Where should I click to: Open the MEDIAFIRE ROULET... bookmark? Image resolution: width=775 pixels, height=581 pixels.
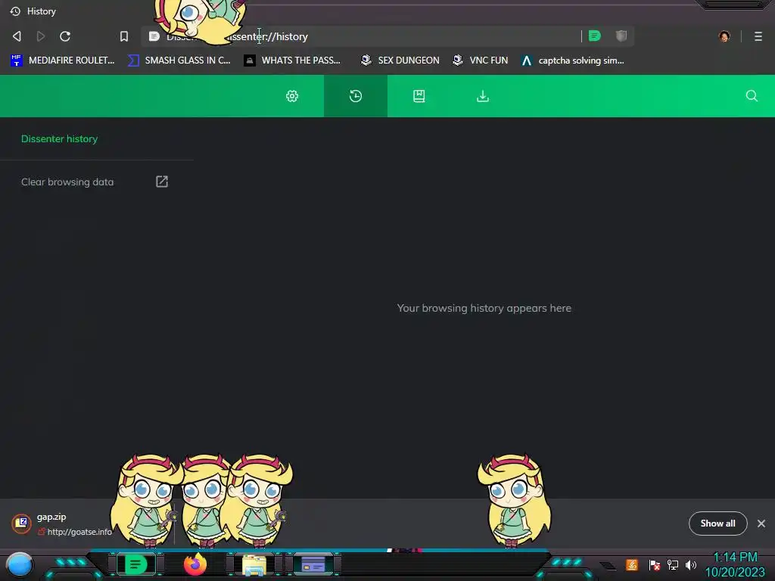[x=63, y=61]
